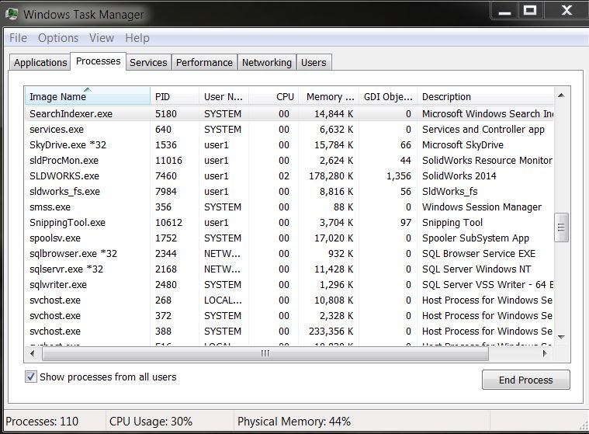Select the SnippingTool.exe process

[x=289, y=223]
